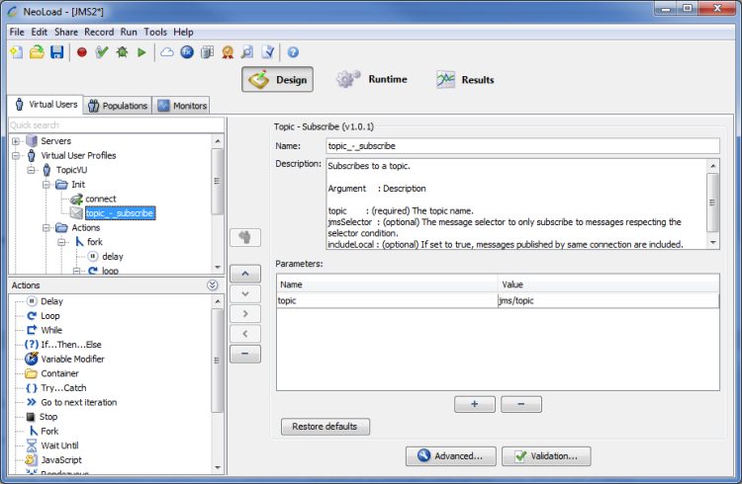This screenshot has width=742, height=484.
Task: Click the left chevron move button
Action: click(x=245, y=334)
